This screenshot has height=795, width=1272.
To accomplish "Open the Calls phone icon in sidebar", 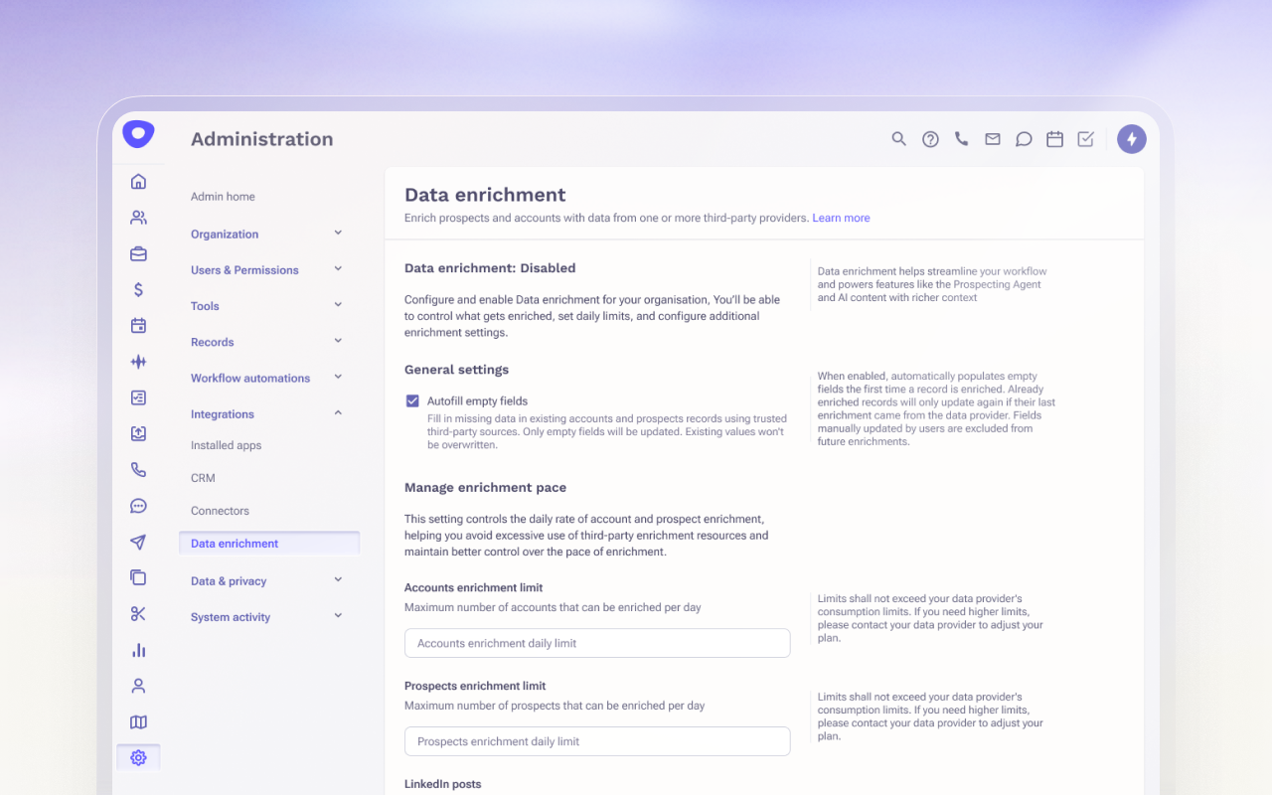I will point(138,469).
